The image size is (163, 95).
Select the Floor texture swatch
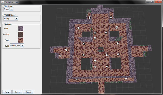tap(21, 40)
